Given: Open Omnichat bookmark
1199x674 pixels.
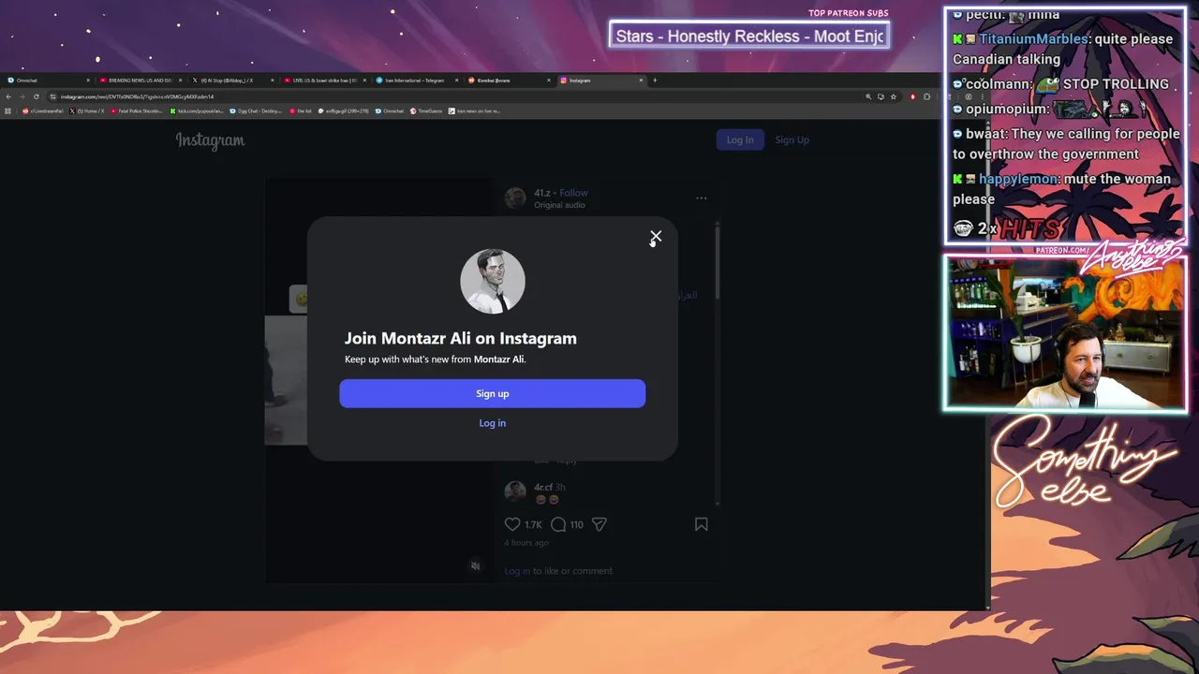Looking at the screenshot, I should pos(390,110).
